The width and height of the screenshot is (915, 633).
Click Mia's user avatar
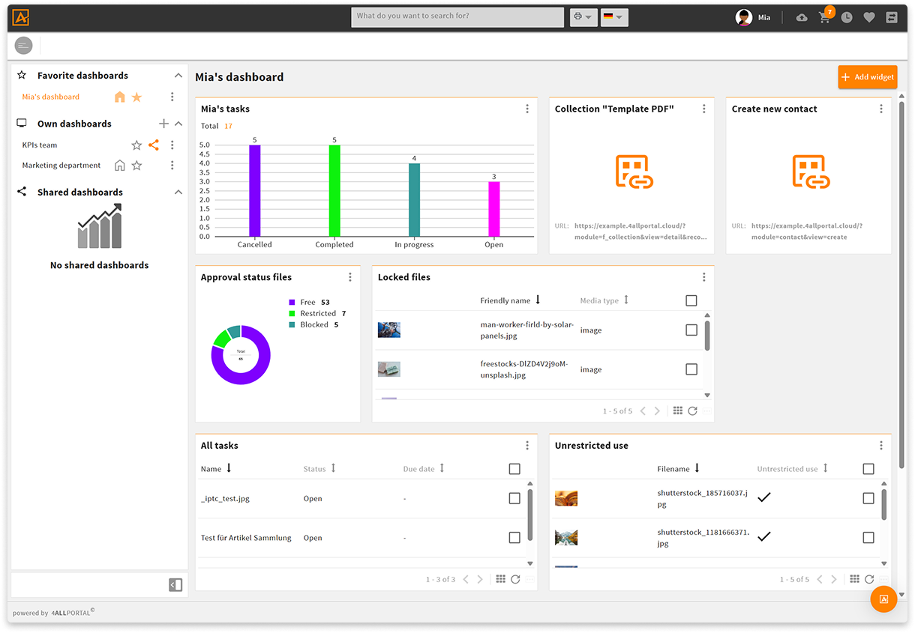tap(744, 17)
